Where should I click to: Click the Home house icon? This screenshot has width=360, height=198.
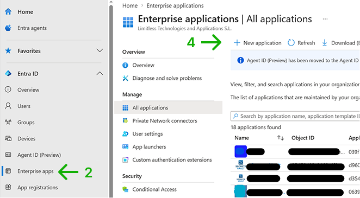click(x=8, y=11)
